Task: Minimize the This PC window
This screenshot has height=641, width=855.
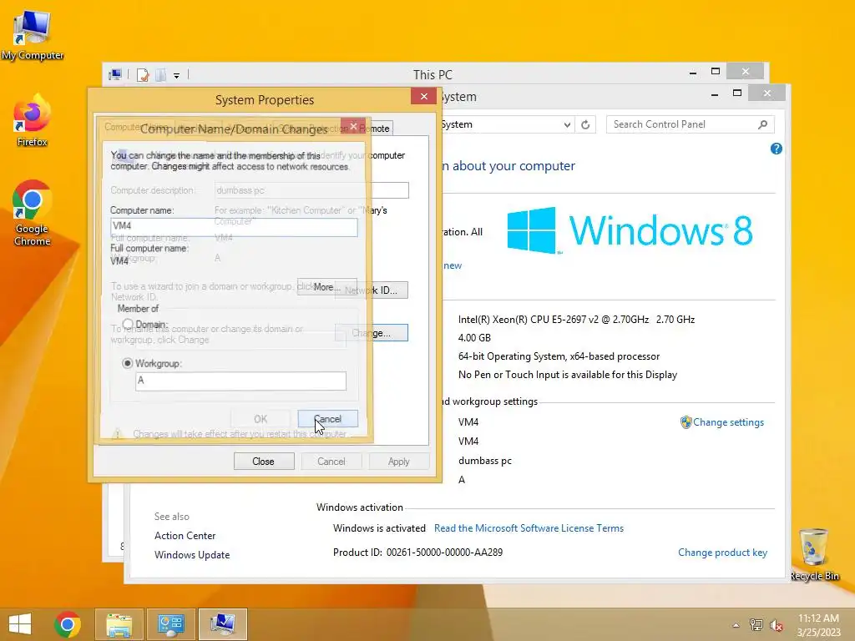Action: click(693, 73)
